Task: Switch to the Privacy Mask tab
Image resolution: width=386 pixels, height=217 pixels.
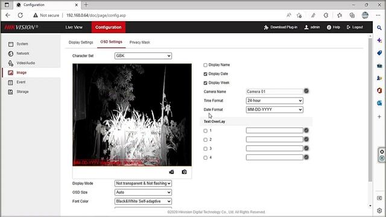Action: (139, 42)
